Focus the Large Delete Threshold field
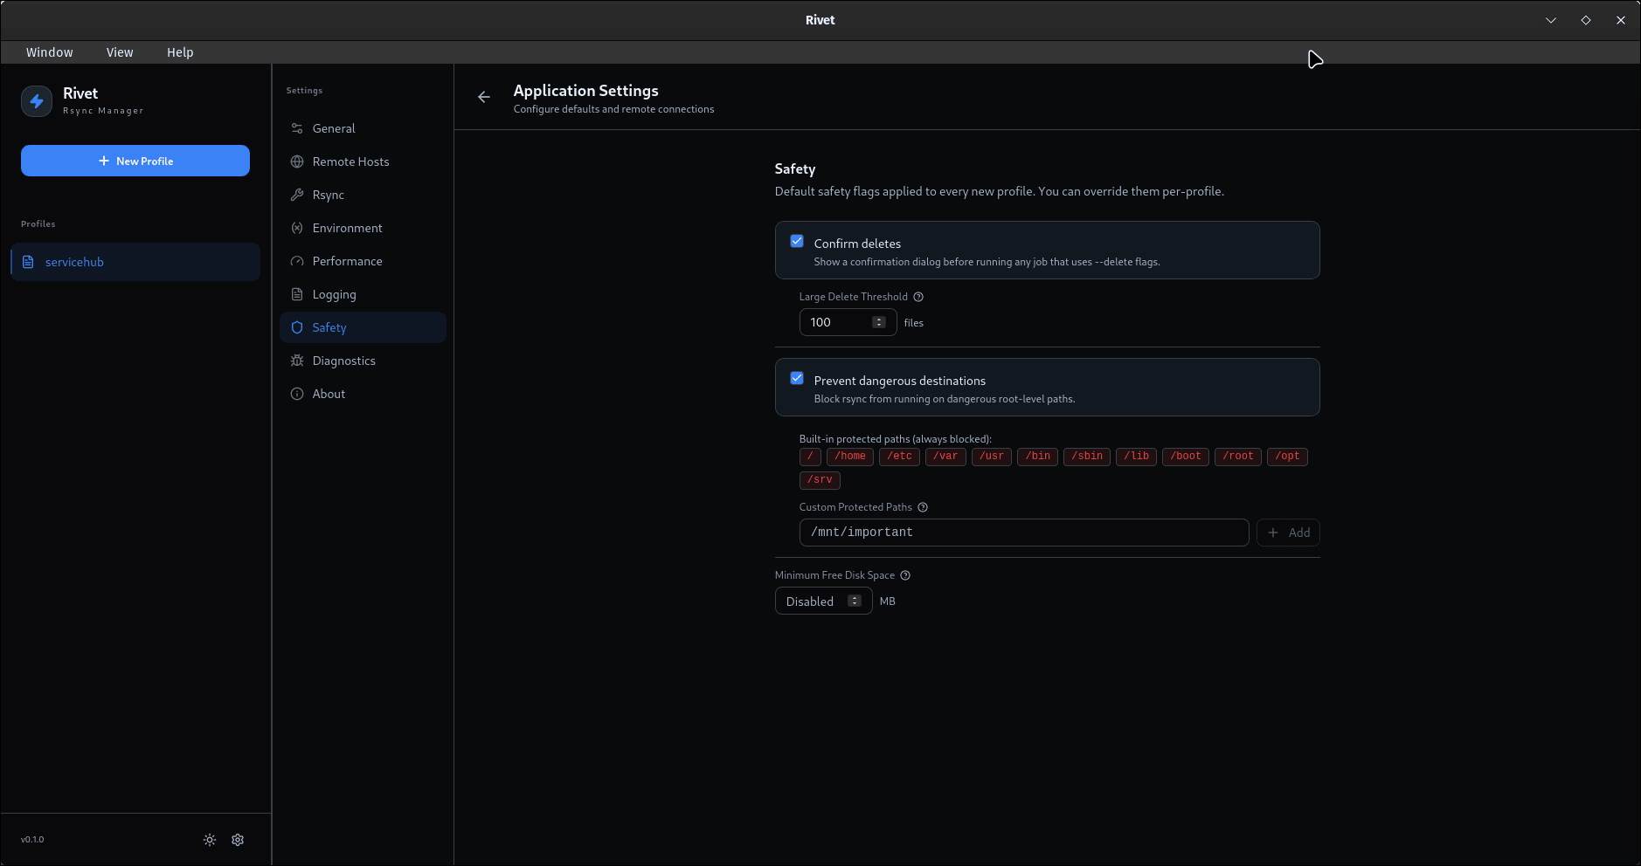Image resolution: width=1641 pixels, height=866 pixels. 848,322
